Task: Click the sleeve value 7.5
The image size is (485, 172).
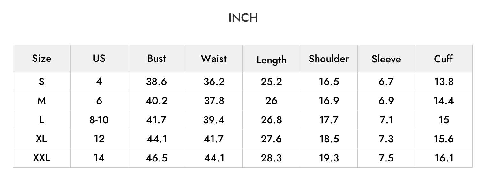Action: point(386,158)
